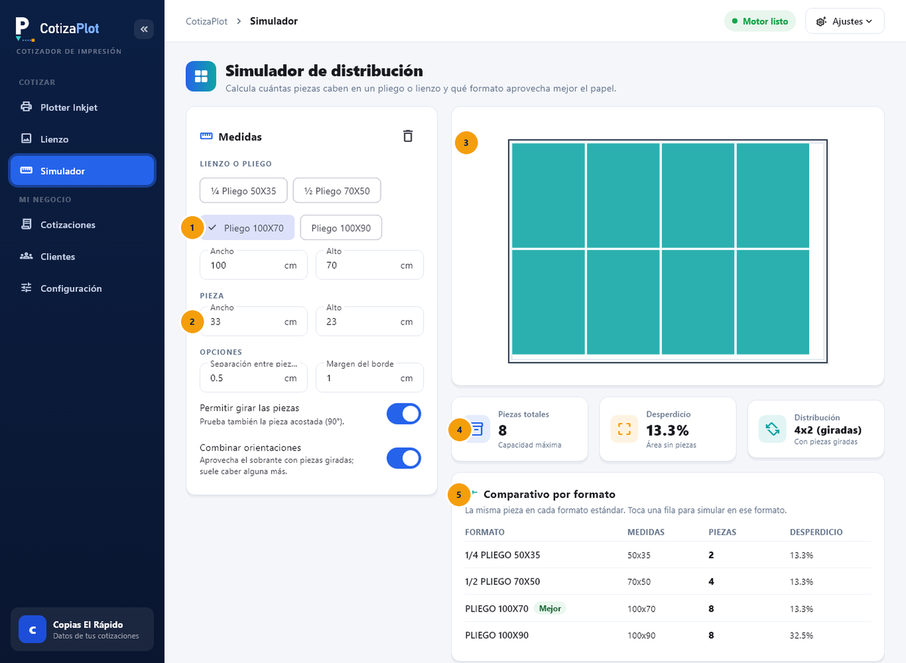Image resolution: width=906 pixels, height=663 pixels.
Task: Click the Simulador de distribución grid icon
Action: click(x=201, y=76)
